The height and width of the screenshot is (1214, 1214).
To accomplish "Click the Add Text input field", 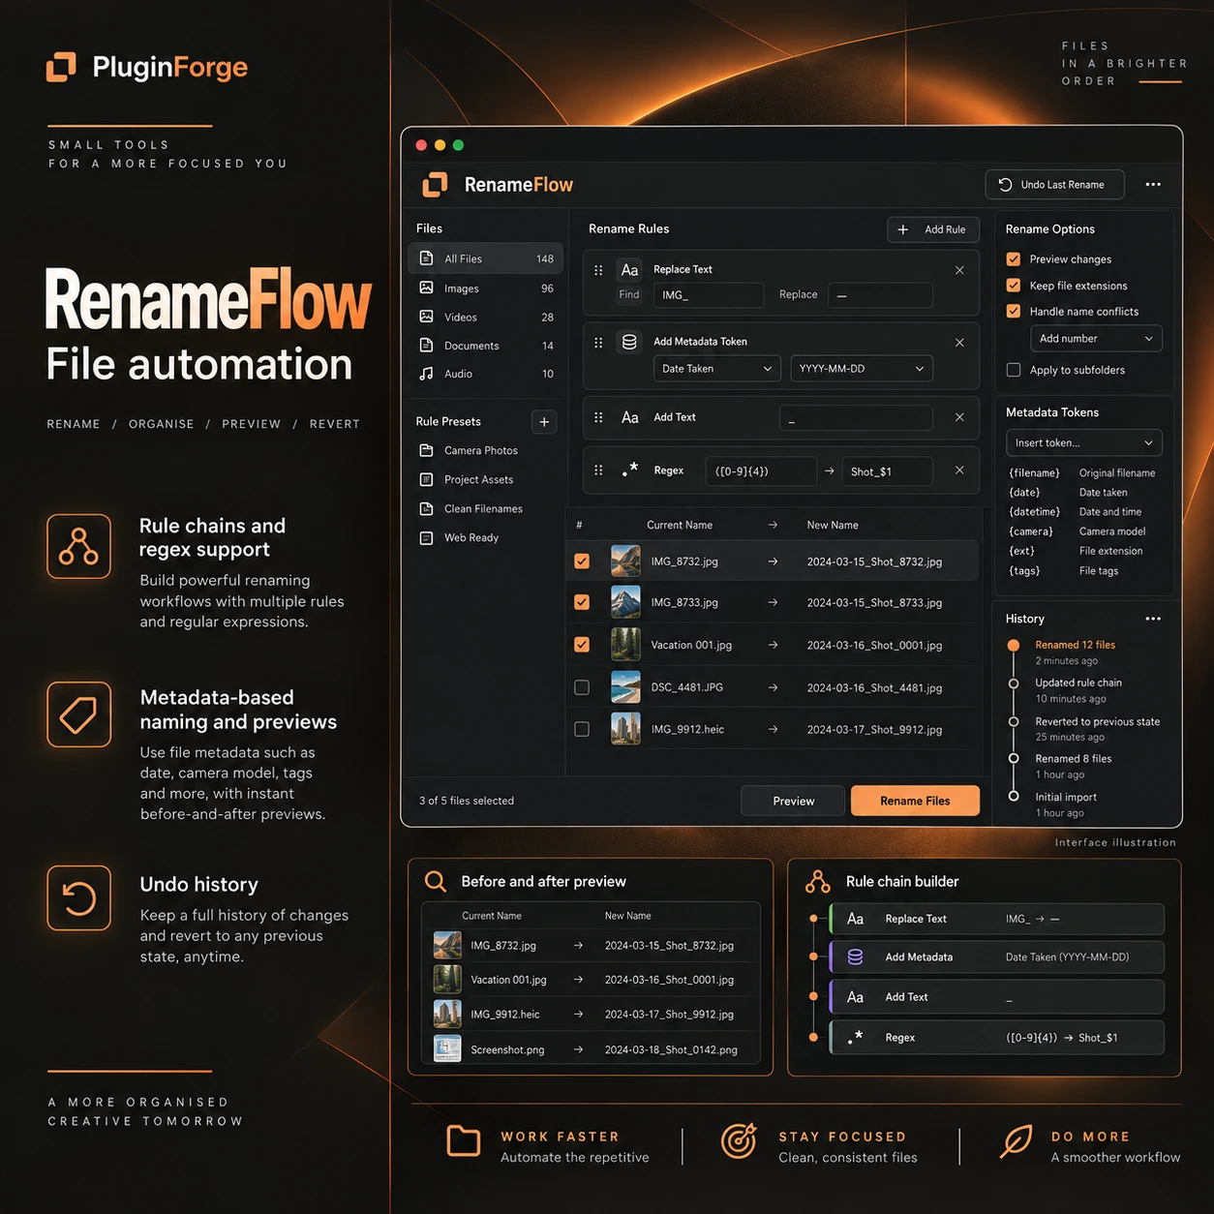I will coord(856,418).
